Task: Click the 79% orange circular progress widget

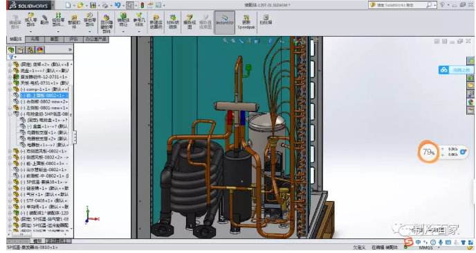Action: 428,152
